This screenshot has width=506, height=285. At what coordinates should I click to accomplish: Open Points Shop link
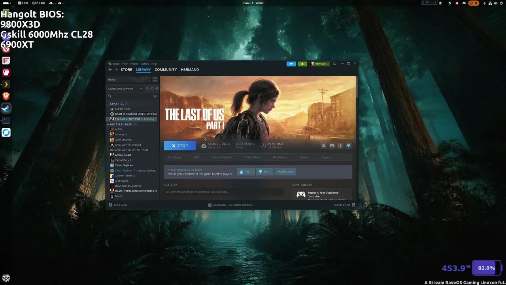coord(252,158)
